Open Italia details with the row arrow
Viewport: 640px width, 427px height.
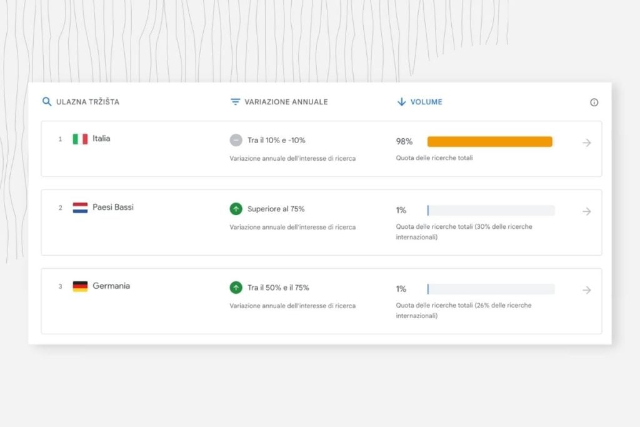tap(586, 143)
